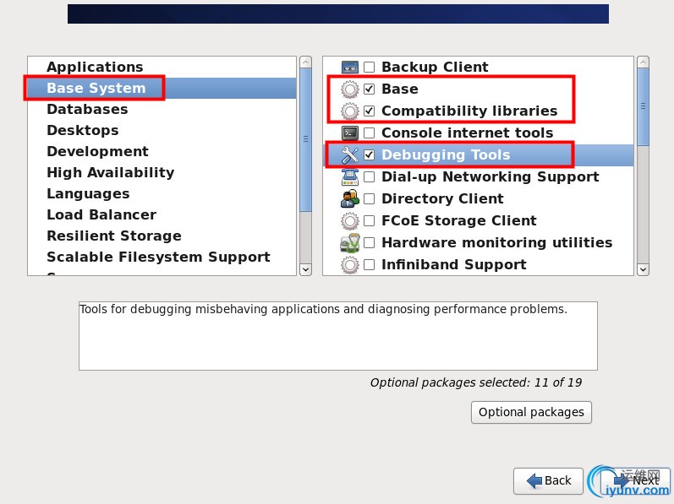Click the gear icon beside Compatibility libraries
The image size is (674, 504).
[x=350, y=111]
